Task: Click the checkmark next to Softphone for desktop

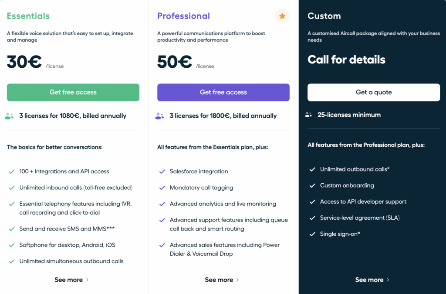Action: point(12,245)
